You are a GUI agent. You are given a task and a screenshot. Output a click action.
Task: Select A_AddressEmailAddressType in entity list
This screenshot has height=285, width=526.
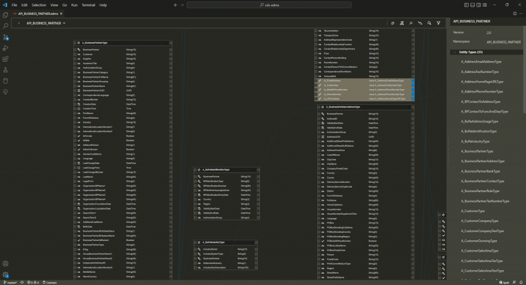pyautogui.click(x=481, y=62)
